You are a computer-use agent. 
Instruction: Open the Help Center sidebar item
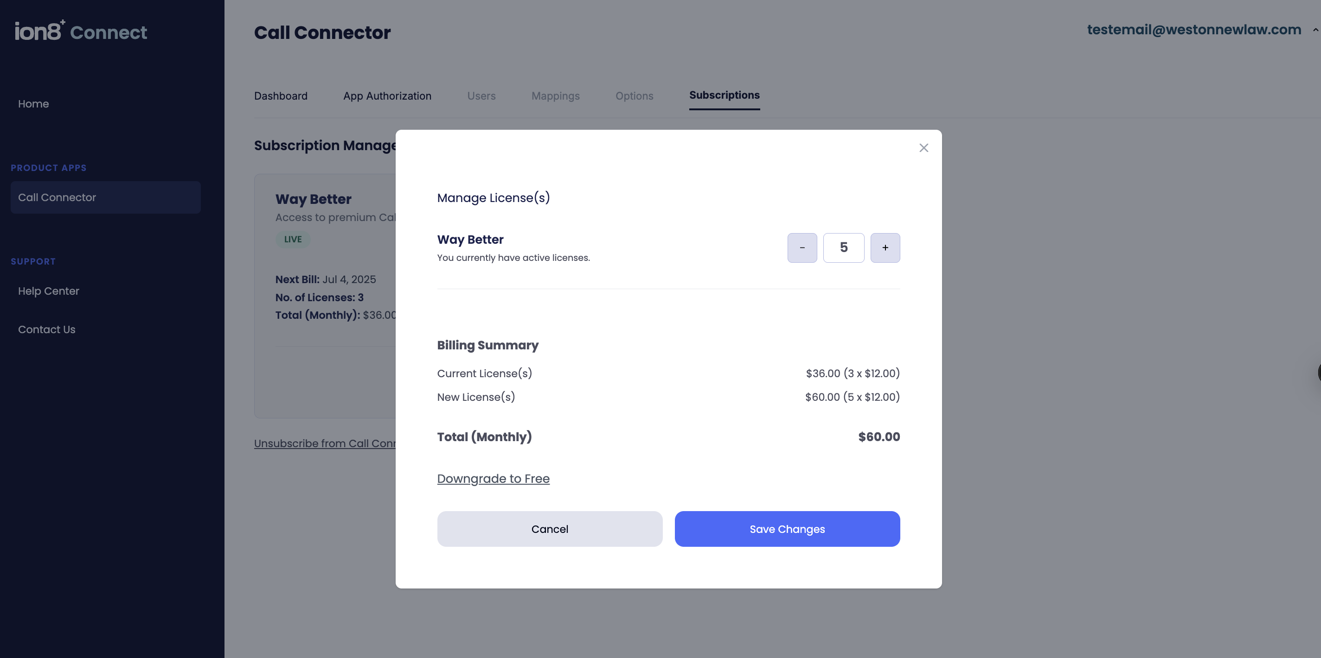(x=49, y=291)
